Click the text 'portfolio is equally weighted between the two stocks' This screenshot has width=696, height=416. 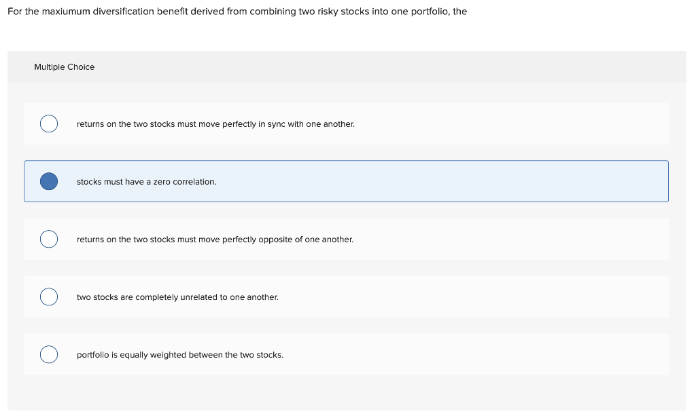coord(179,355)
